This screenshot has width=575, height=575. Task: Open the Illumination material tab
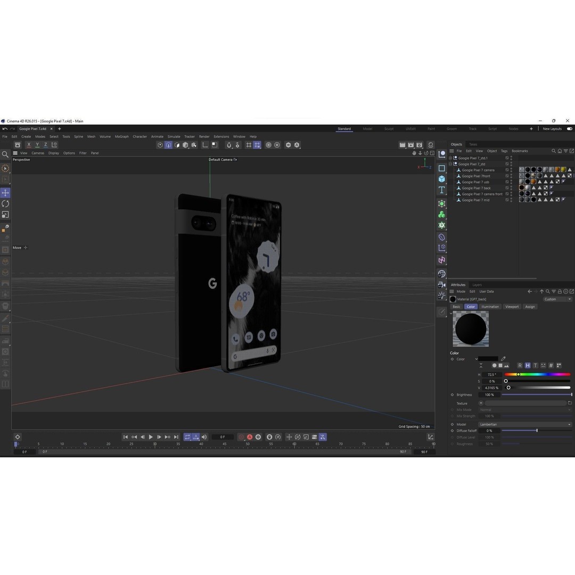point(490,307)
